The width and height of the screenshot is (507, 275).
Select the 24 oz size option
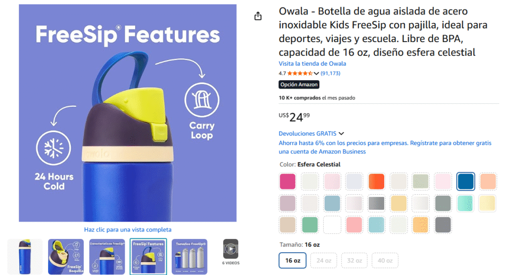pos(323,260)
